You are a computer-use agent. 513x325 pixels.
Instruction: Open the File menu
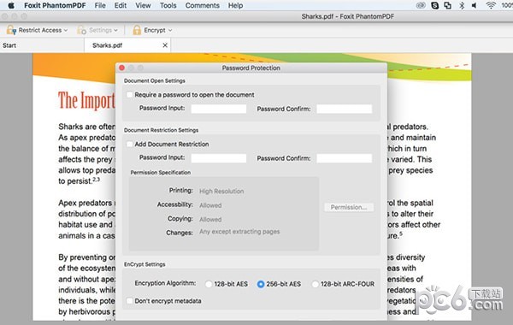(100, 6)
